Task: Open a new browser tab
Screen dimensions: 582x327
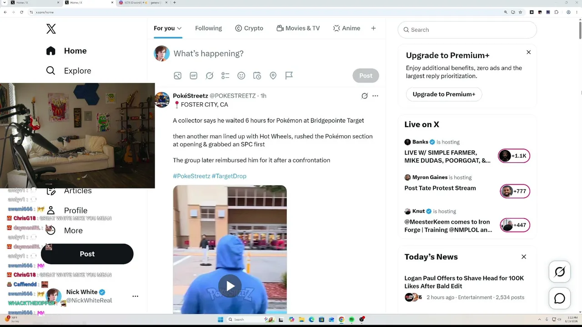Action: [175, 3]
